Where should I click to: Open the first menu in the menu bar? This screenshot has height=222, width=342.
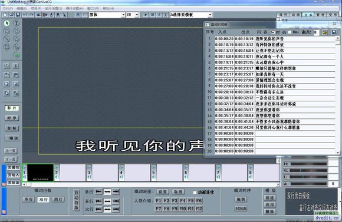click(8, 8)
